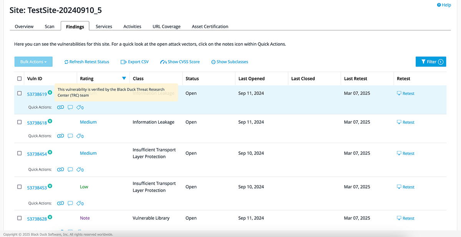
Task: Click the Refresh Retest Status icon
Action: pyautogui.click(x=66, y=61)
